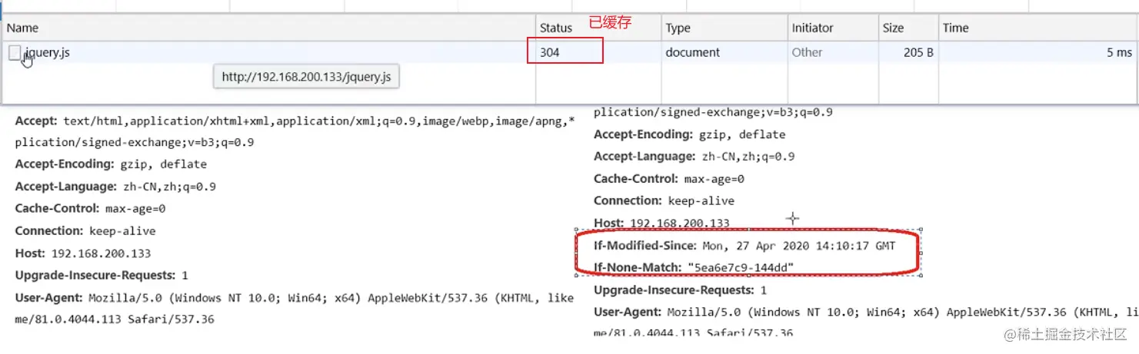Select the jquery.js request row name
The image size is (1139, 354).
(48, 52)
